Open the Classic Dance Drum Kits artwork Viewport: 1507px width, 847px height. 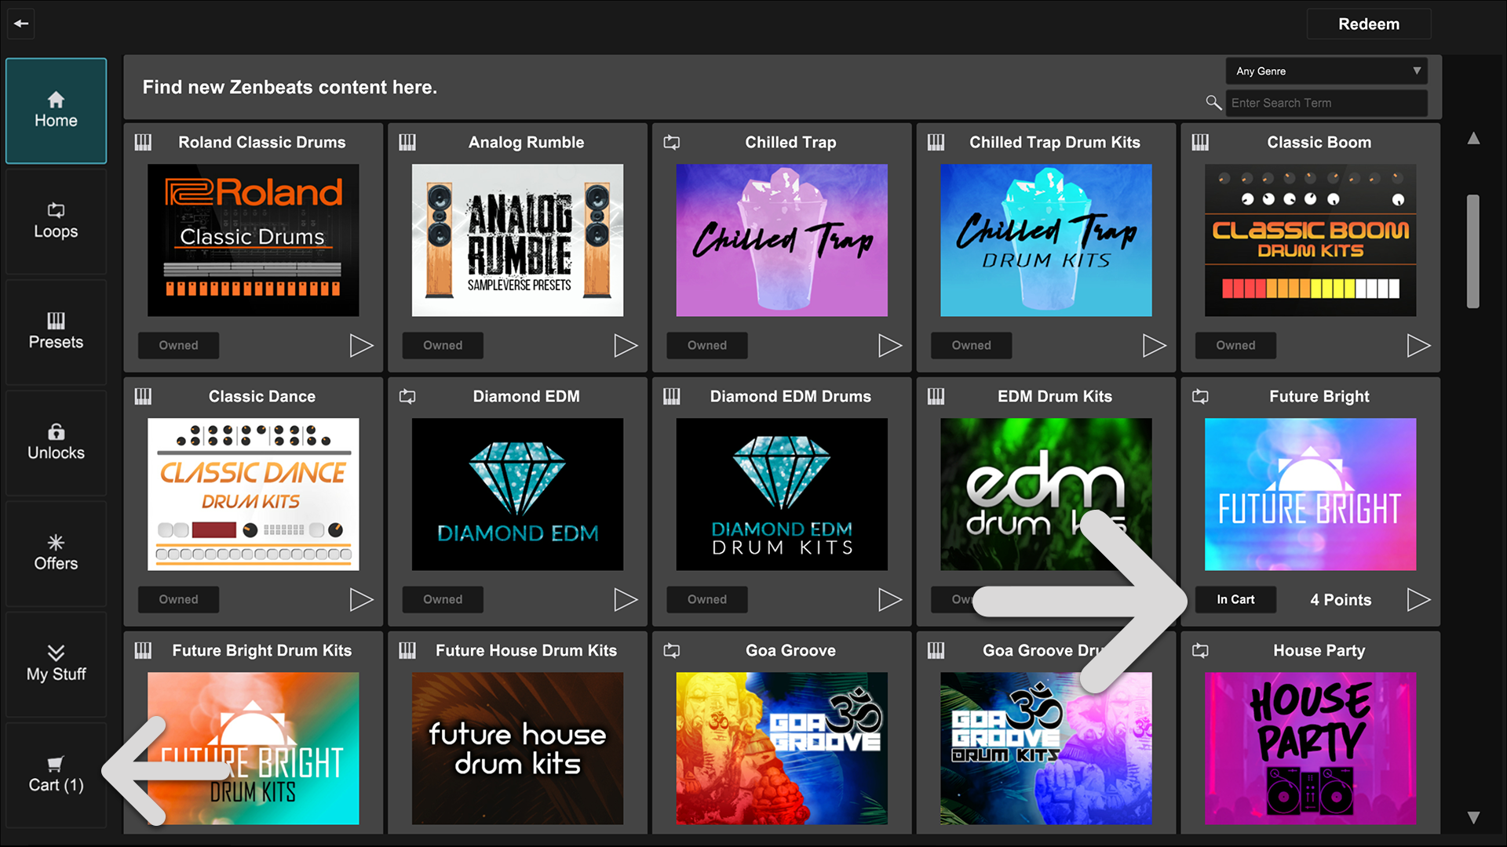point(254,494)
